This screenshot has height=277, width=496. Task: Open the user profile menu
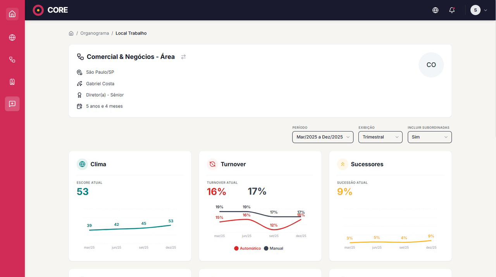click(x=479, y=10)
